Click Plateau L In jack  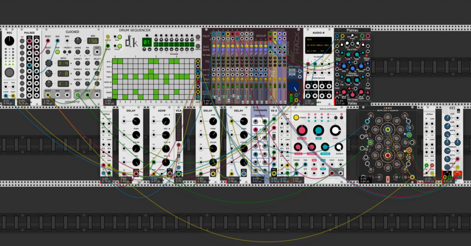pos(337,36)
